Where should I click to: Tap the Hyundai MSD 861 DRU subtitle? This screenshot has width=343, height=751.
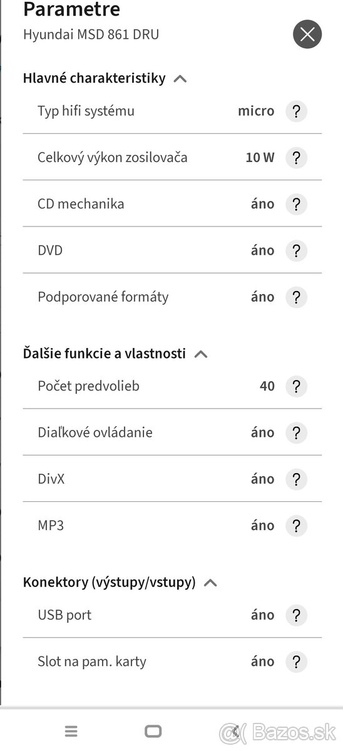pyautogui.click(x=91, y=34)
